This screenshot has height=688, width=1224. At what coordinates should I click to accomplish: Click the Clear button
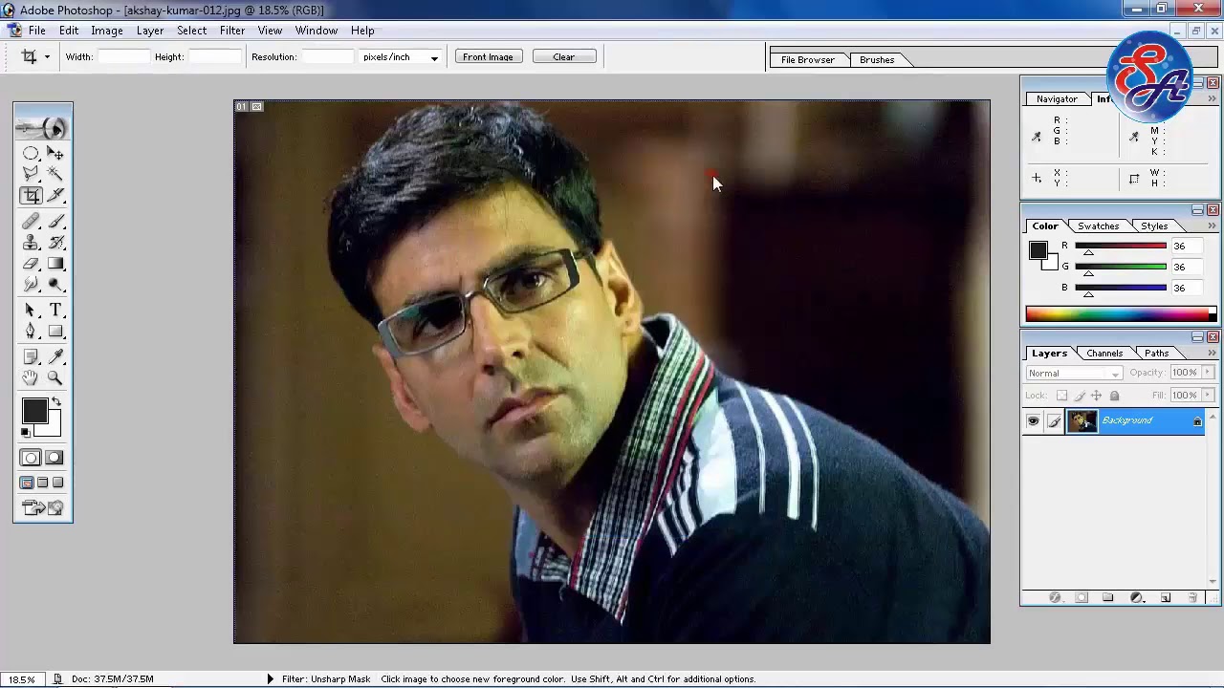564,57
